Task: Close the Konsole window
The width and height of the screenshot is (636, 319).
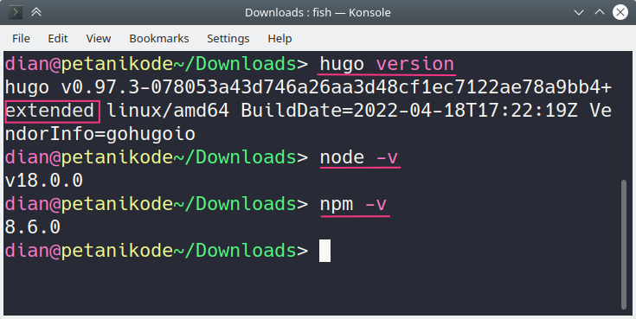Action: (620, 12)
